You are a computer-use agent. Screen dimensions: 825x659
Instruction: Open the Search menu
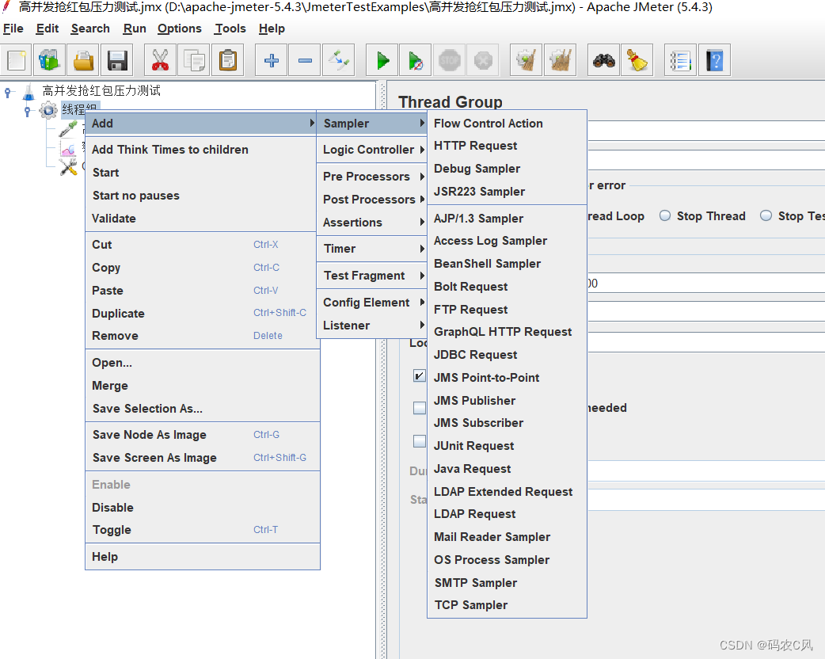click(90, 29)
